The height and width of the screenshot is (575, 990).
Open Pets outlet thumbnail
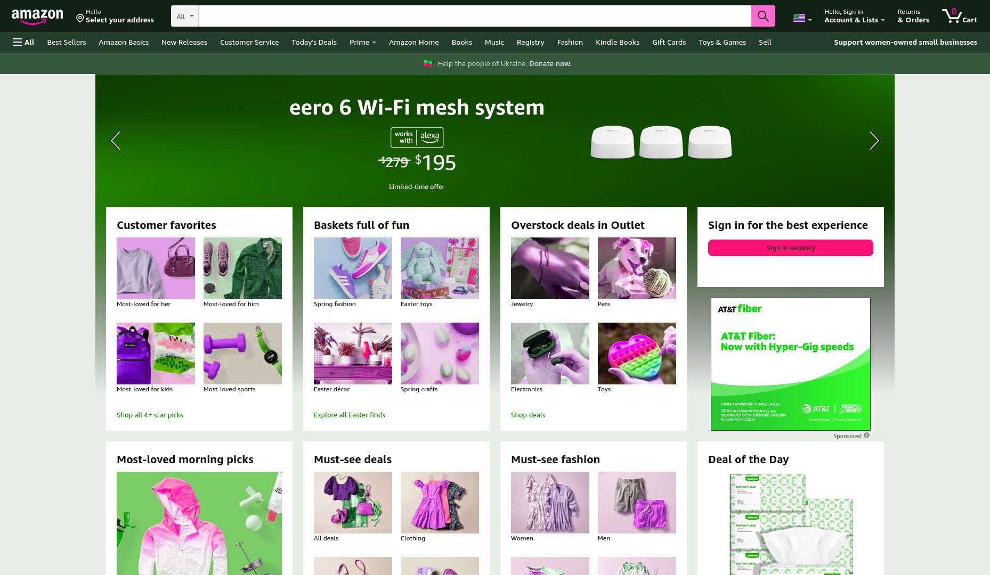[x=637, y=268]
